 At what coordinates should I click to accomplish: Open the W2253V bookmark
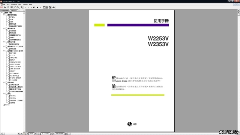point(13,96)
